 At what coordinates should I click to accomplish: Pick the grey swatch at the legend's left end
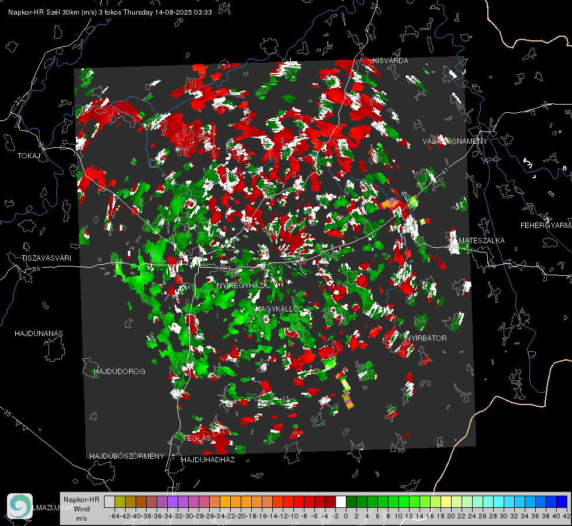[x=109, y=501]
